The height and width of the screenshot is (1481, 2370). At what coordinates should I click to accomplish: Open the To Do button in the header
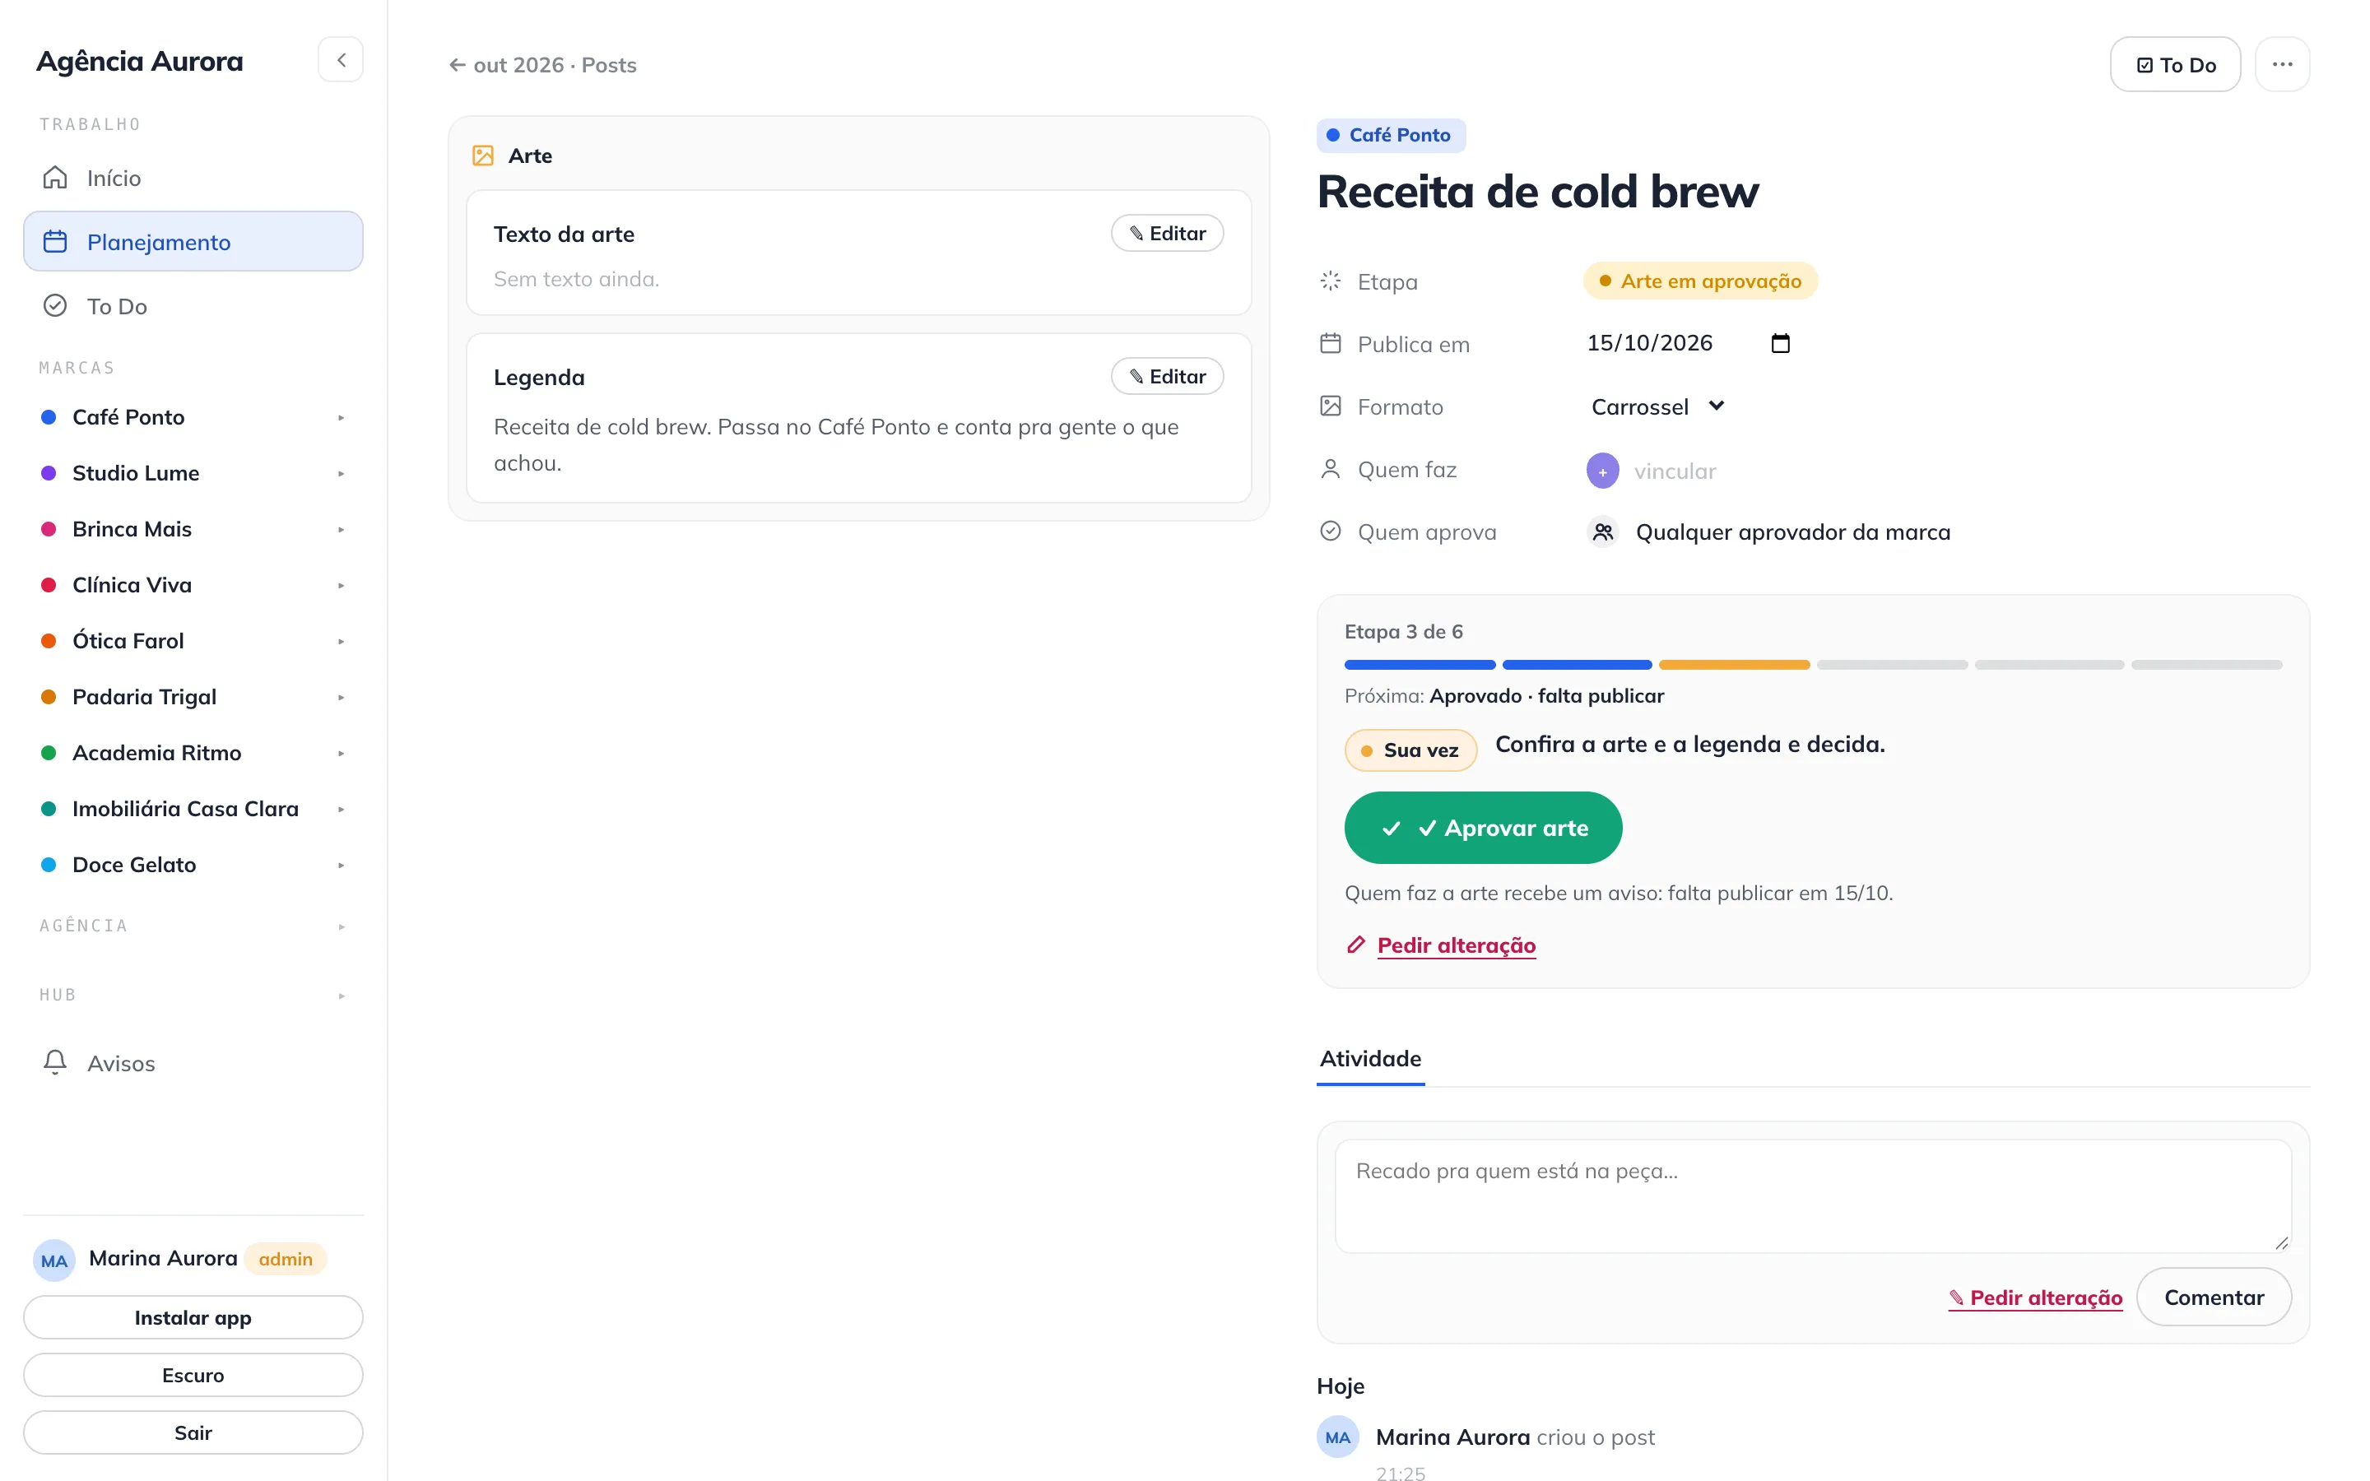[x=2175, y=65]
